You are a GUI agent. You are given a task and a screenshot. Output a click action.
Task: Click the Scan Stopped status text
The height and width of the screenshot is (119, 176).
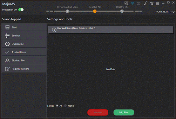pos(12,19)
